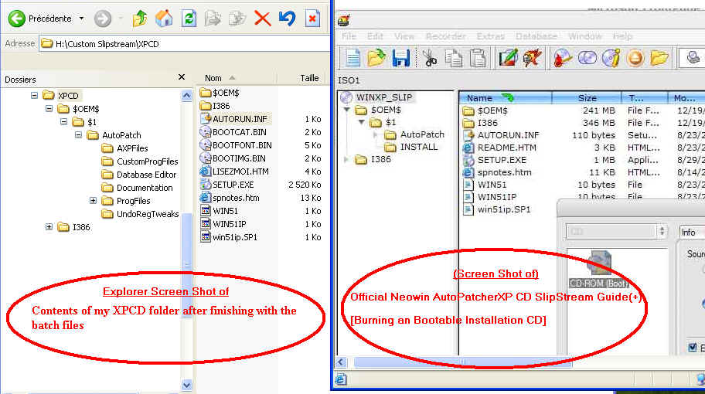Select the AUTORUN.INF file in Explorer list
The width and height of the screenshot is (705, 394).
click(240, 119)
